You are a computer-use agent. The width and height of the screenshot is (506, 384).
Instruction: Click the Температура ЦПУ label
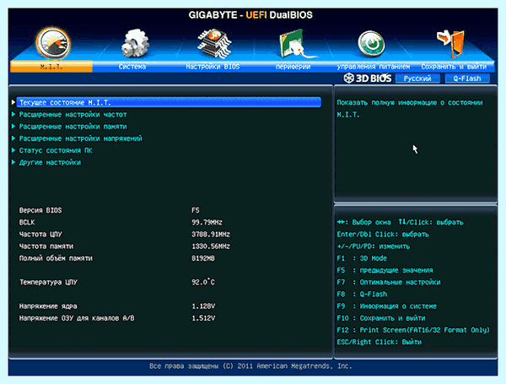[x=48, y=282]
